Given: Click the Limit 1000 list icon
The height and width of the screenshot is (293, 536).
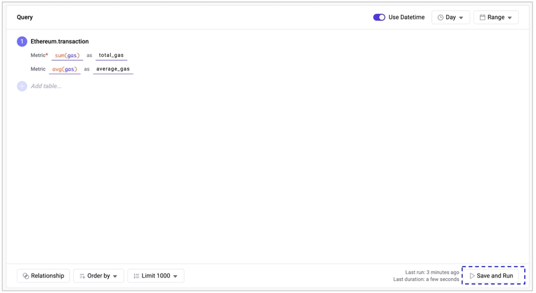Looking at the screenshot, I should point(136,276).
